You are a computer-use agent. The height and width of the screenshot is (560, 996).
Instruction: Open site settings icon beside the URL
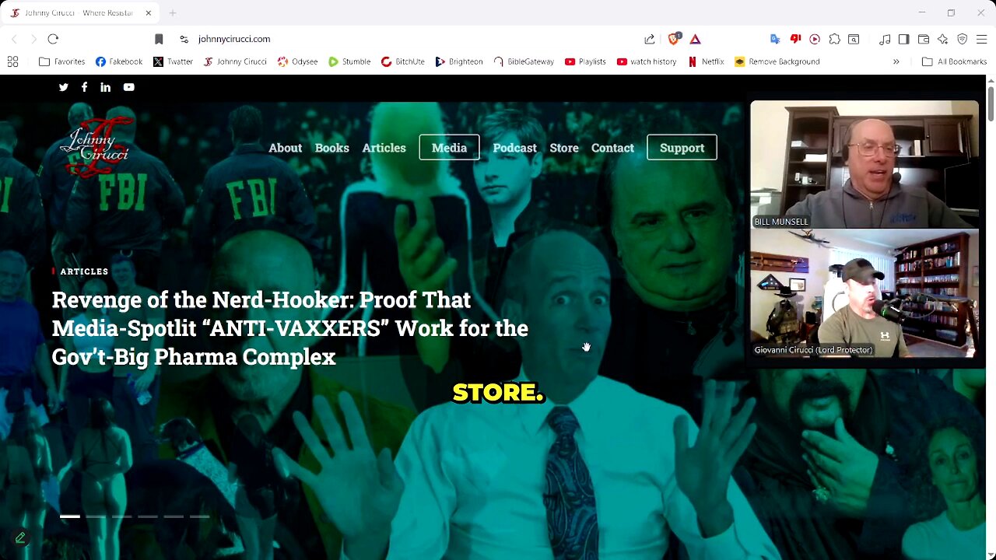click(x=184, y=39)
